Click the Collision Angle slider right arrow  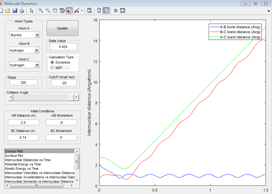76,98
